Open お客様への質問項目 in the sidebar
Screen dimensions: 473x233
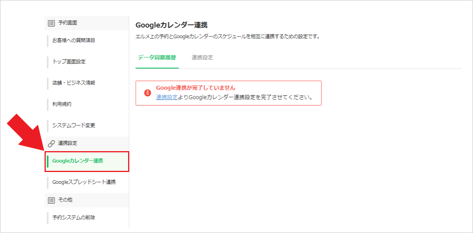click(x=74, y=40)
